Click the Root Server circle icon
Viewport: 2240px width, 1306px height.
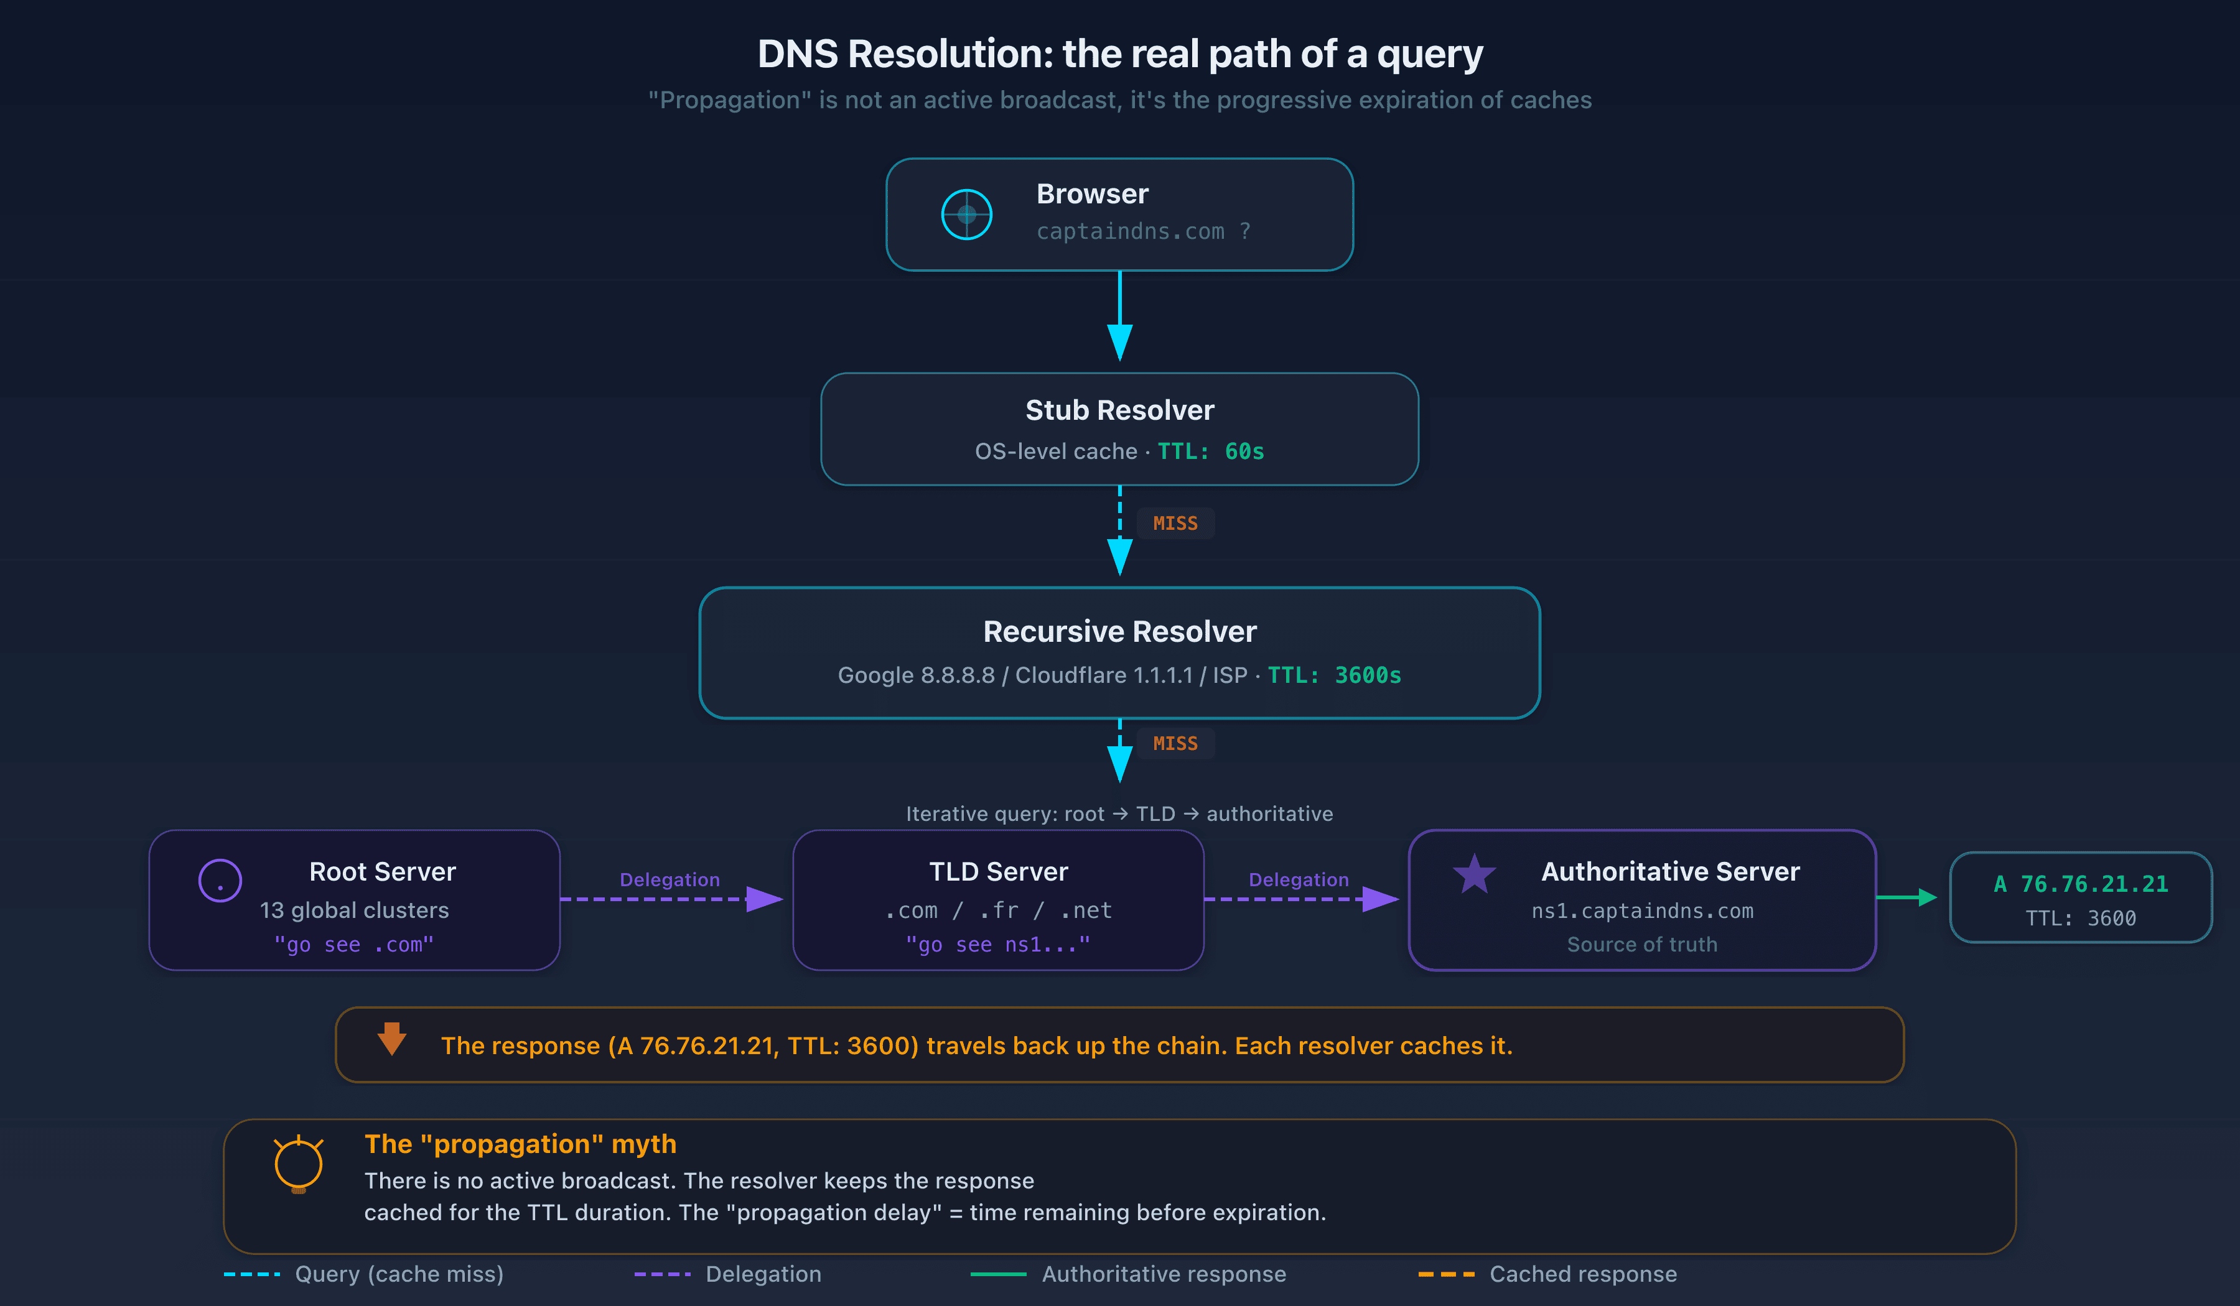click(x=220, y=881)
